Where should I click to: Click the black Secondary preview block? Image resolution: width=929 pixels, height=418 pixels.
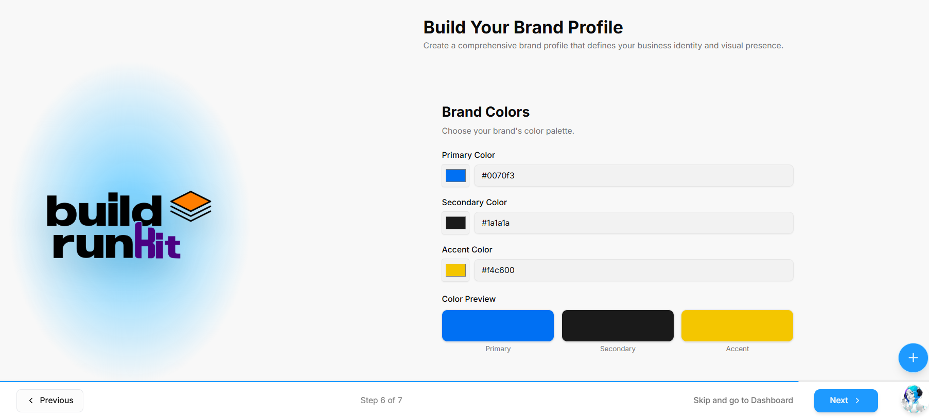(x=618, y=325)
